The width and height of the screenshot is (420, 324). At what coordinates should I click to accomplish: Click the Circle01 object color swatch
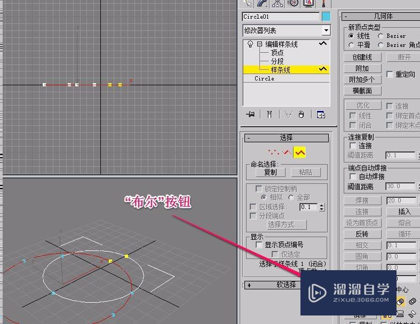pyautogui.click(x=326, y=17)
